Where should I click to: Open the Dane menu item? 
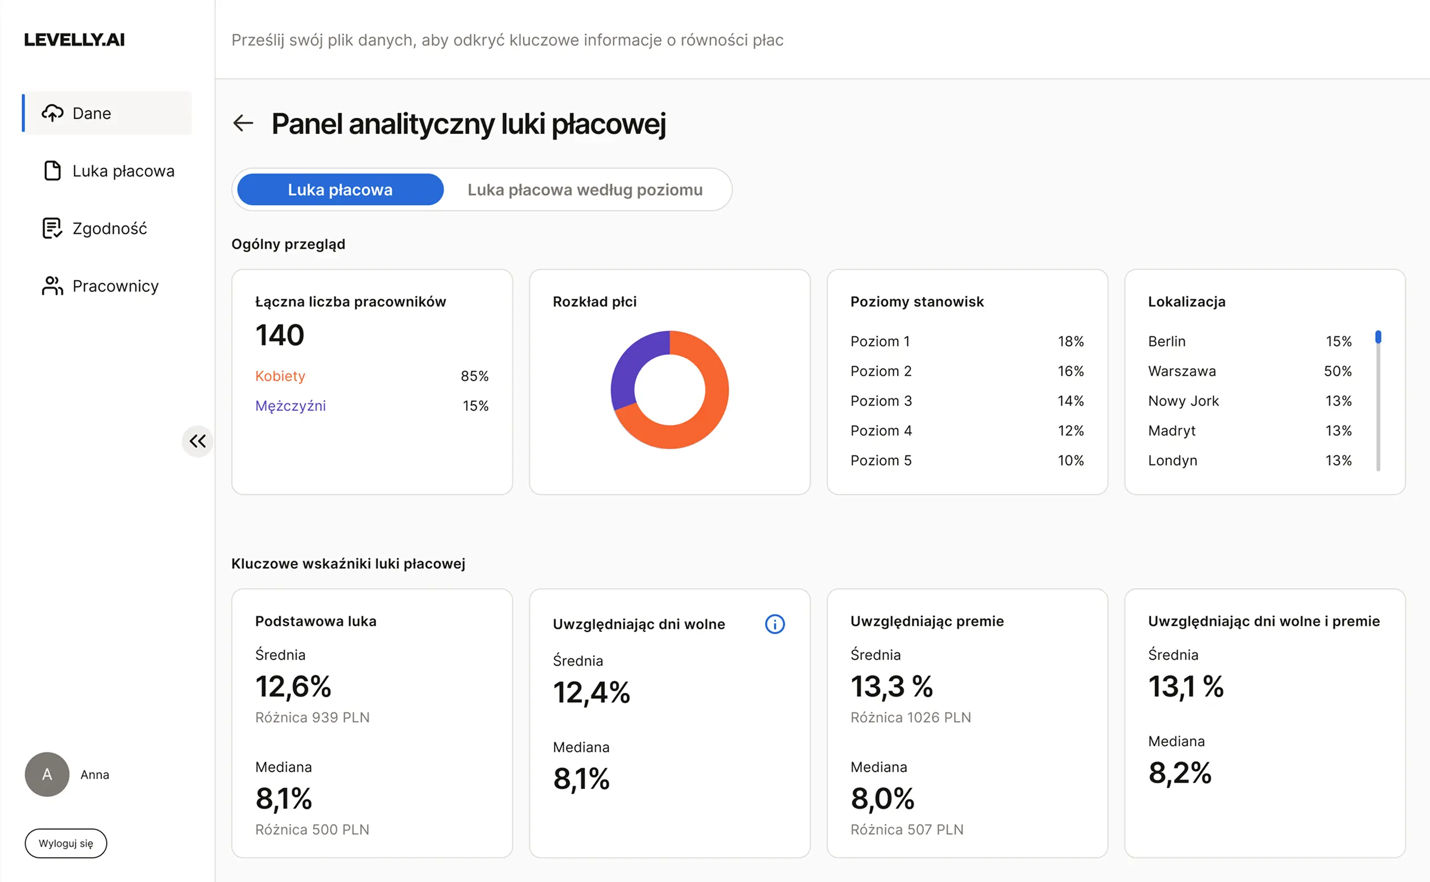click(107, 113)
